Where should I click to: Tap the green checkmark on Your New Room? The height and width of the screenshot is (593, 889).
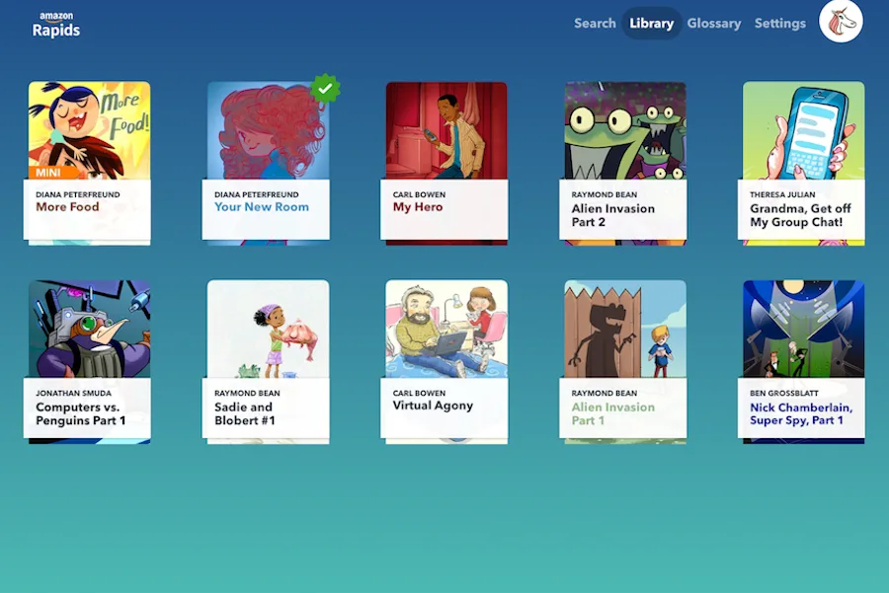326,89
